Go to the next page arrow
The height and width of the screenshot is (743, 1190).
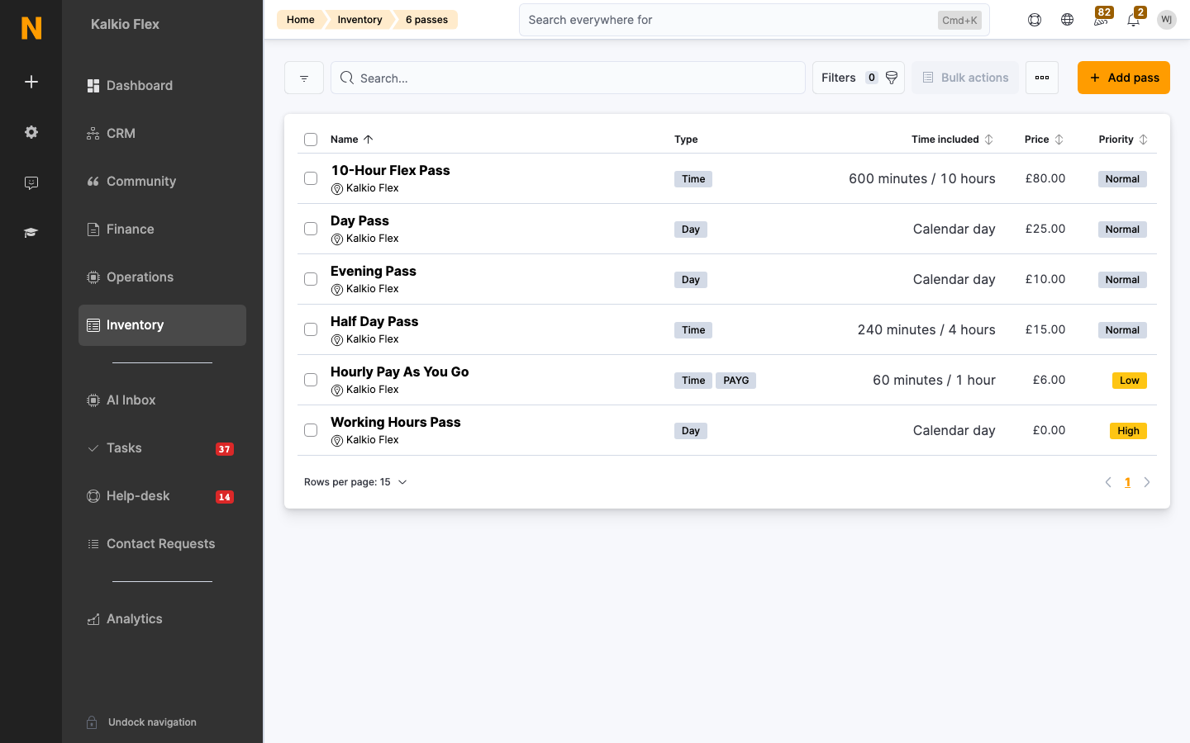[x=1147, y=482]
